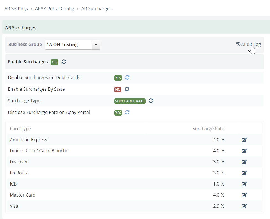Edit the American Express surcharge rate
This screenshot has width=270, height=219.
244,140
